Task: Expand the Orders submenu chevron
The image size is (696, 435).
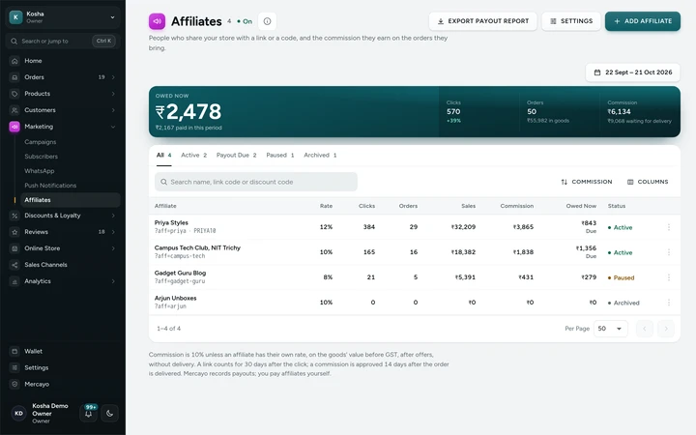Action: (x=113, y=77)
